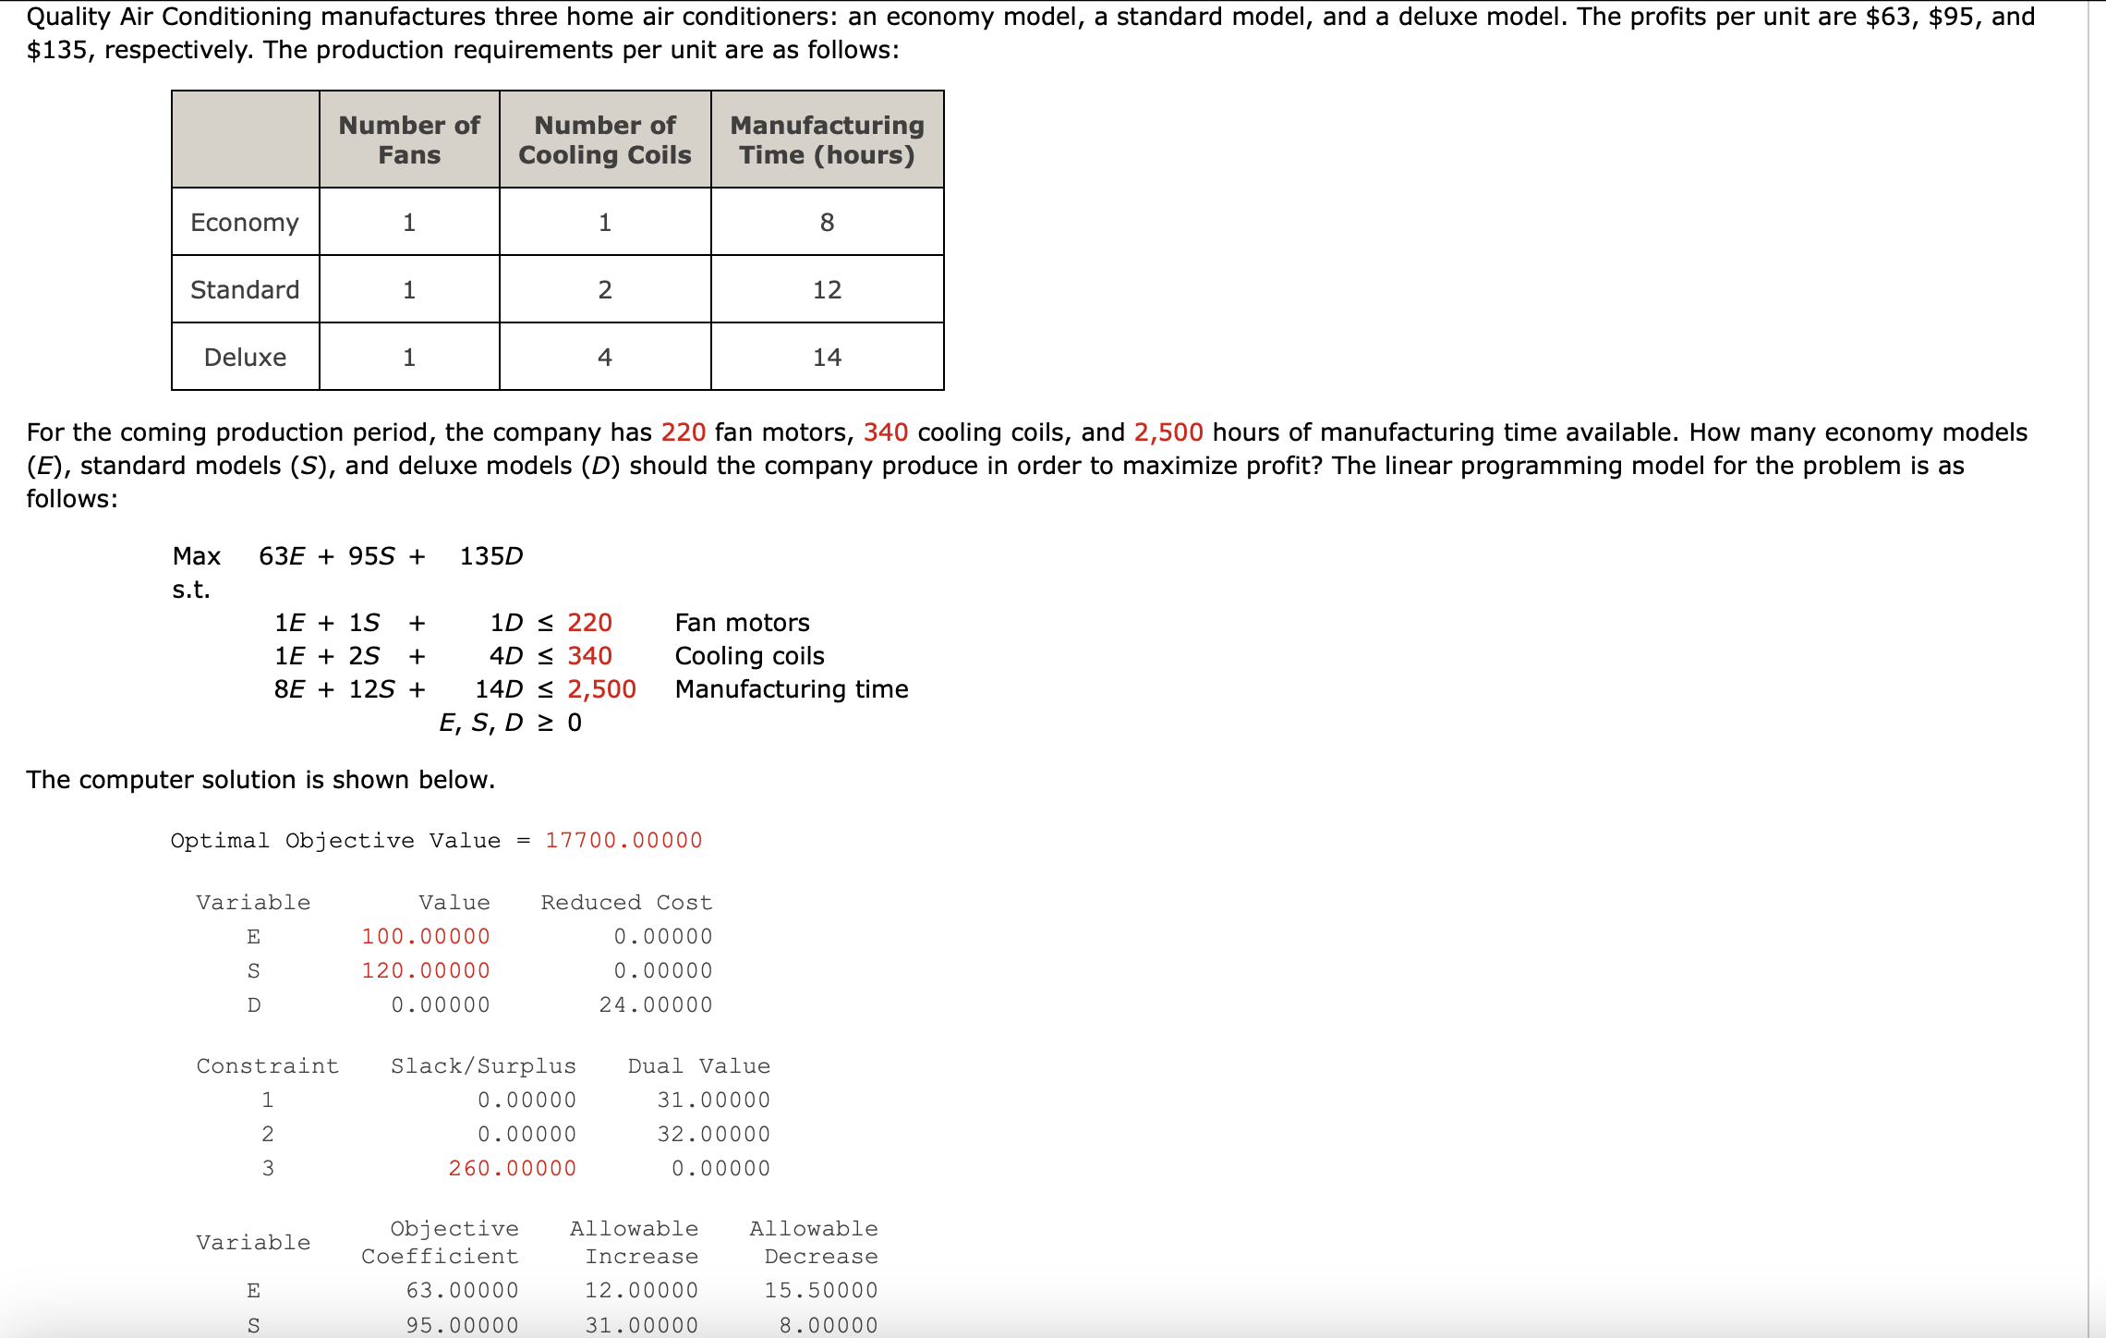Click the 'Allowable Increase' column heading
Image resolution: width=2106 pixels, height=1338 pixels.
pos(634,1243)
